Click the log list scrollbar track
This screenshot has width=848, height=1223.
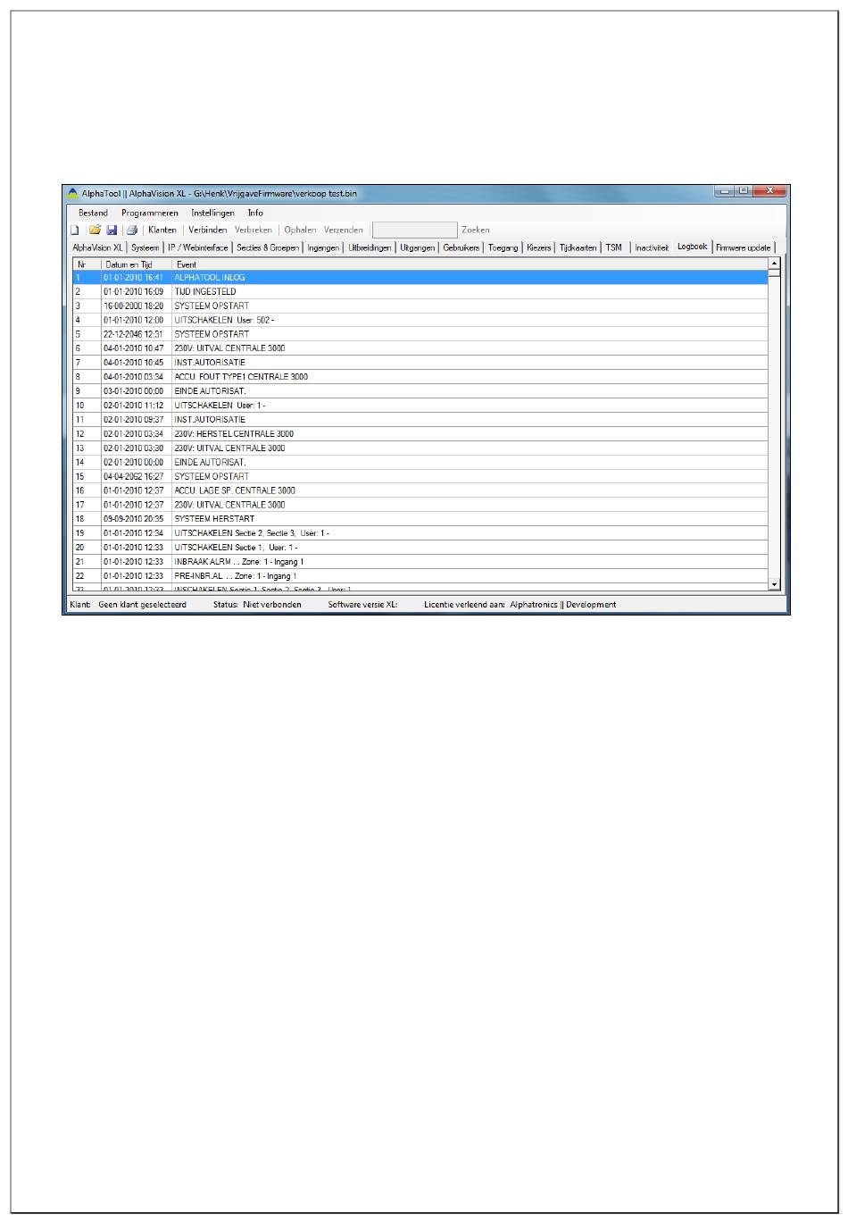[x=774, y=429]
